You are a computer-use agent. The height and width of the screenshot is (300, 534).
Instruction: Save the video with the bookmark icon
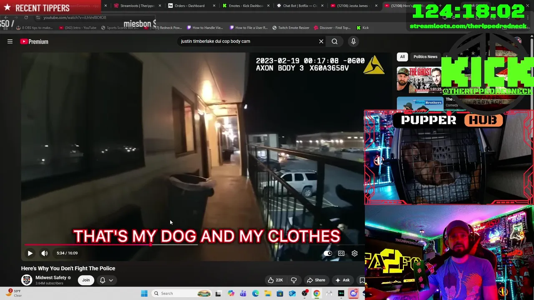click(362, 280)
